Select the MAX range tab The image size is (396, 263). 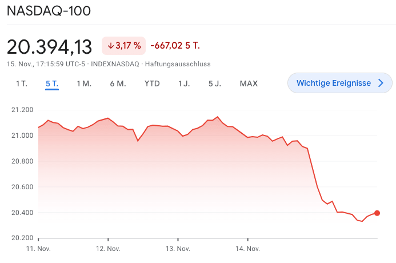point(249,83)
